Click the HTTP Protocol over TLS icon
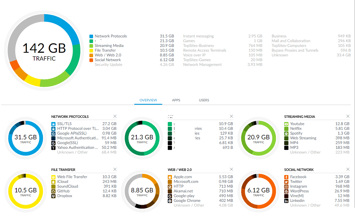This screenshot has width=355, height=220. [53, 129]
